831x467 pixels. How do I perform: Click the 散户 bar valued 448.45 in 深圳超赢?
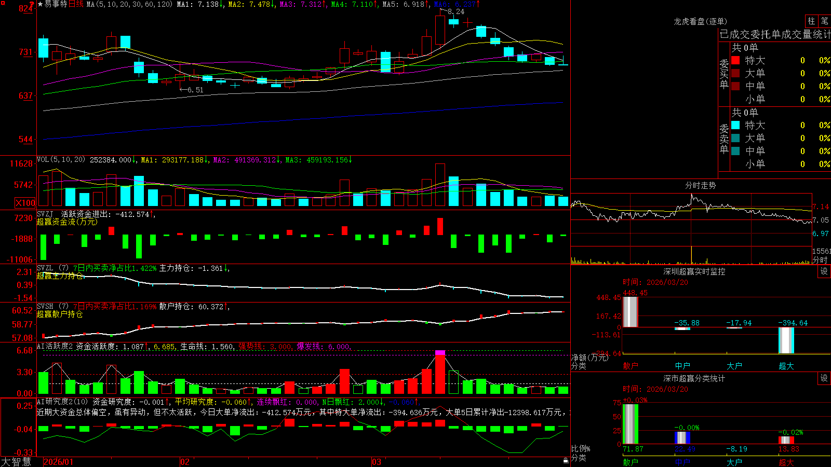pyautogui.click(x=630, y=312)
